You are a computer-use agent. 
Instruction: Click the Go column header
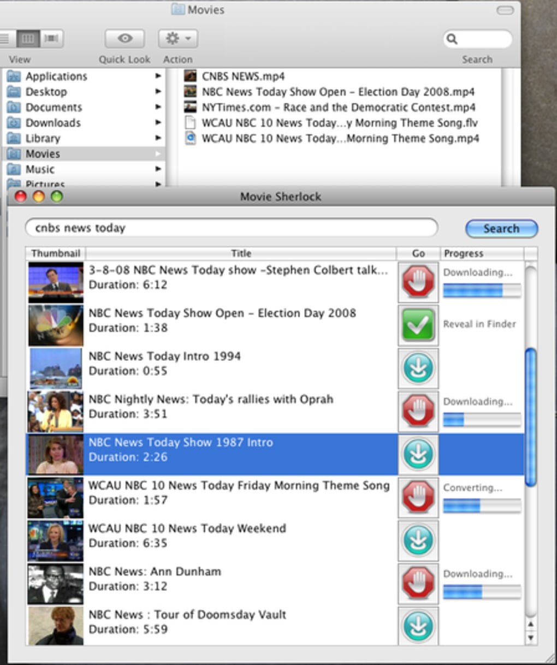point(418,253)
